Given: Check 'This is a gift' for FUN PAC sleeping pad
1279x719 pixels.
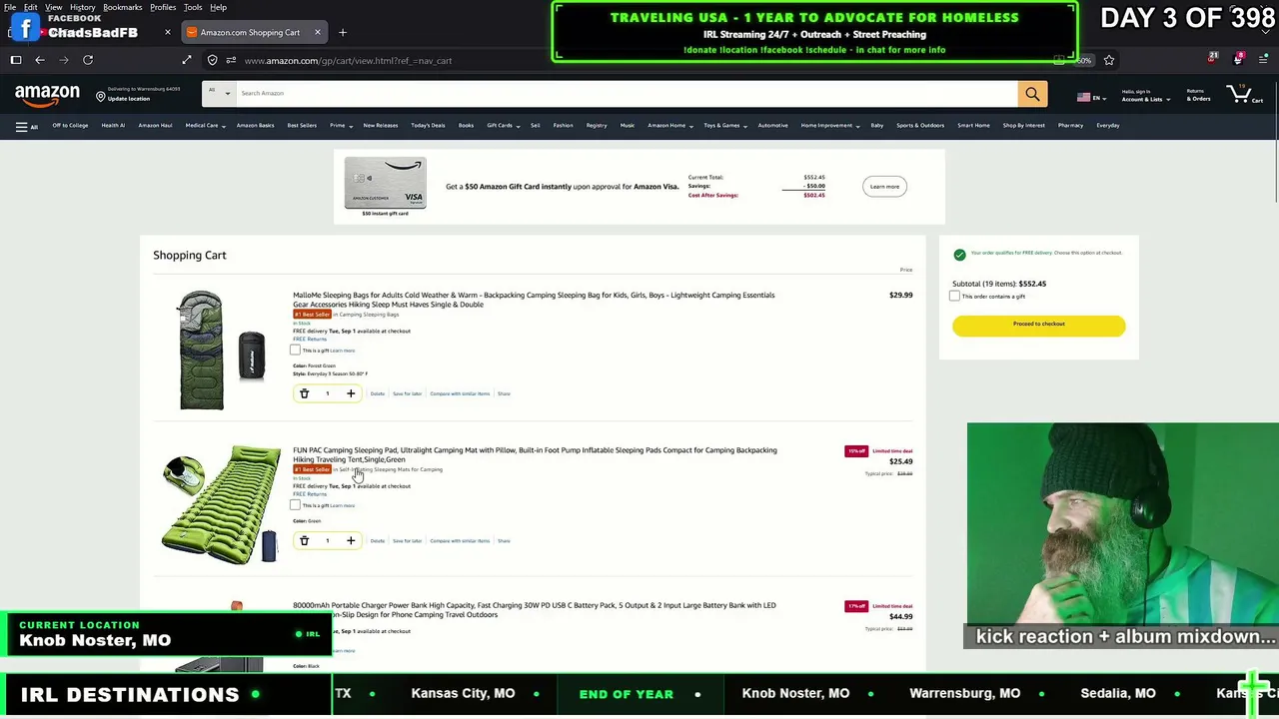Looking at the screenshot, I should [295, 505].
